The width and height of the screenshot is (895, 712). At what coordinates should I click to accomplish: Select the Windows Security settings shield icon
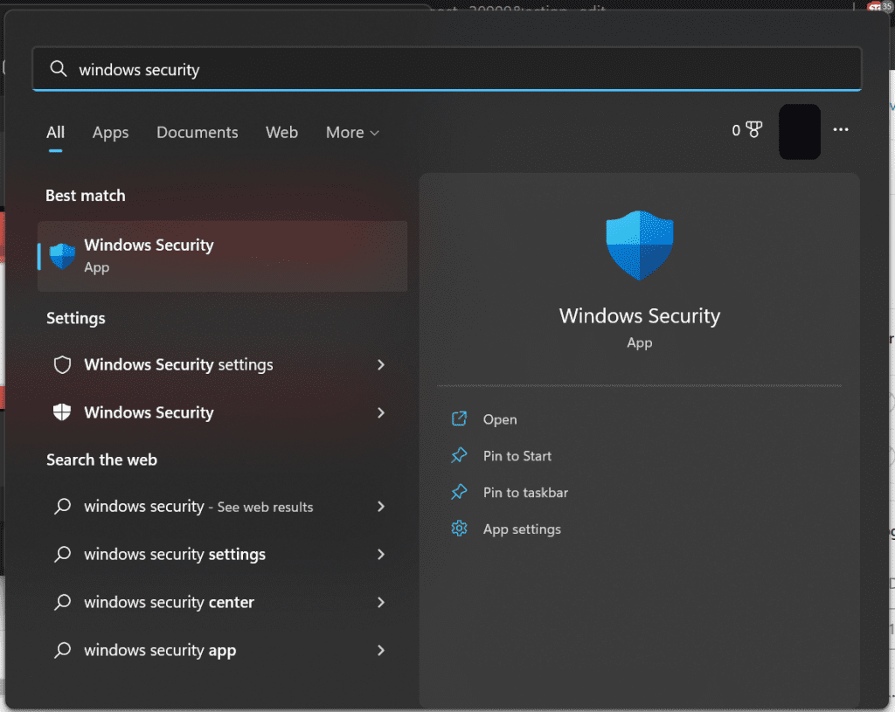61,364
